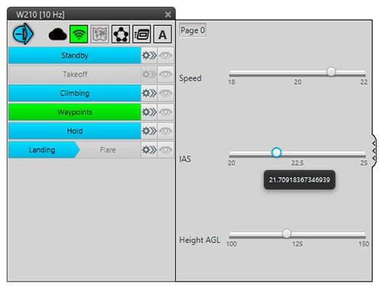The height and width of the screenshot is (286, 382).
Task: Click the blue autopilot logo icon
Action: click(23, 34)
